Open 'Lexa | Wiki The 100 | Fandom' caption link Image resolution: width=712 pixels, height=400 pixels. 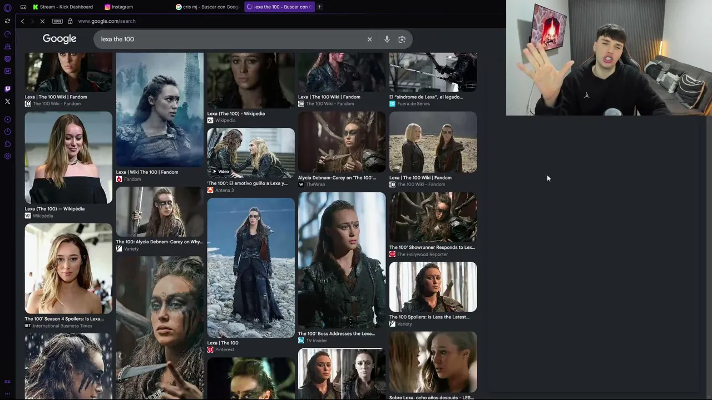click(147, 172)
